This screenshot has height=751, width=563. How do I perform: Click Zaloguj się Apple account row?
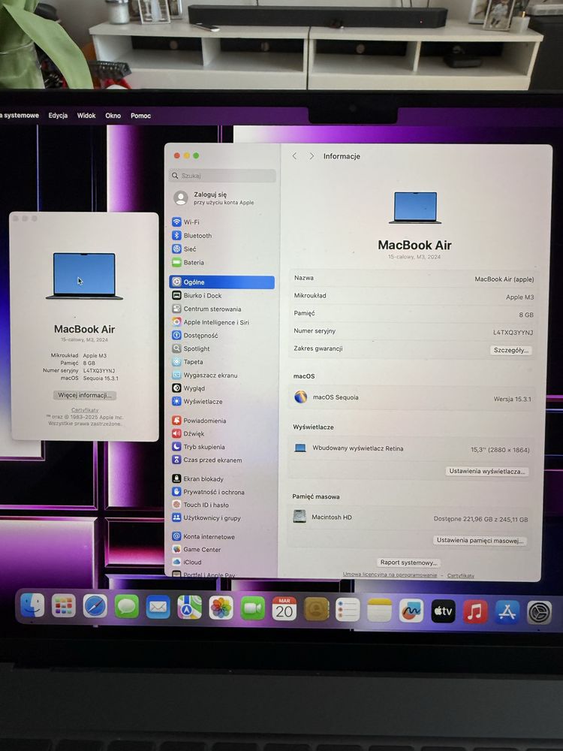pos(222,198)
